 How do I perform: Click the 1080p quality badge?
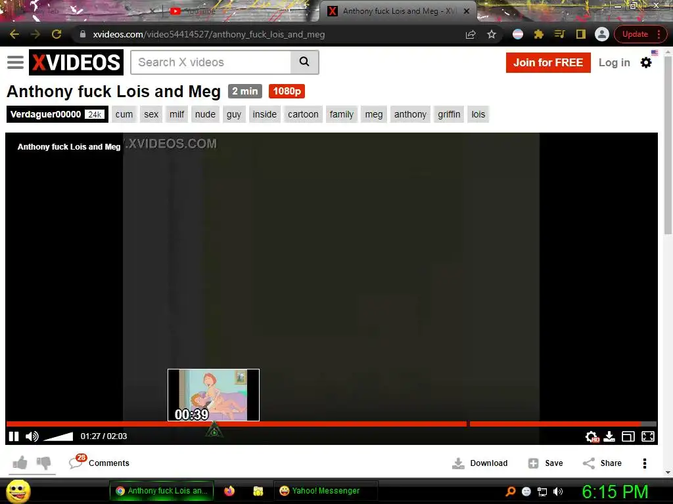287,91
